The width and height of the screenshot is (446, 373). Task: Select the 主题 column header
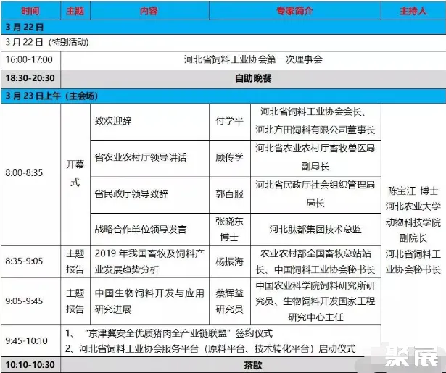click(x=75, y=12)
